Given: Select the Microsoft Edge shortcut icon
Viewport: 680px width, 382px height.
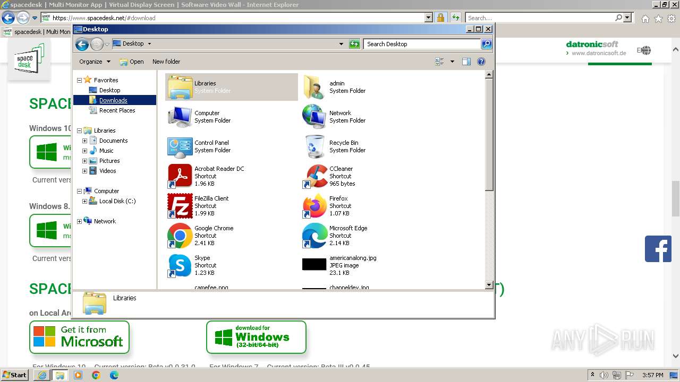Looking at the screenshot, I should [314, 236].
